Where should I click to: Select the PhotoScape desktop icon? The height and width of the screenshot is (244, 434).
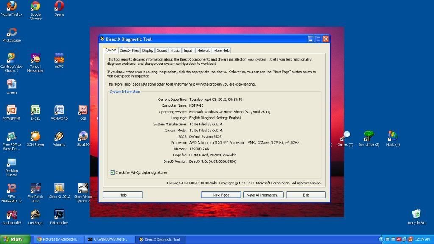coord(11,35)
